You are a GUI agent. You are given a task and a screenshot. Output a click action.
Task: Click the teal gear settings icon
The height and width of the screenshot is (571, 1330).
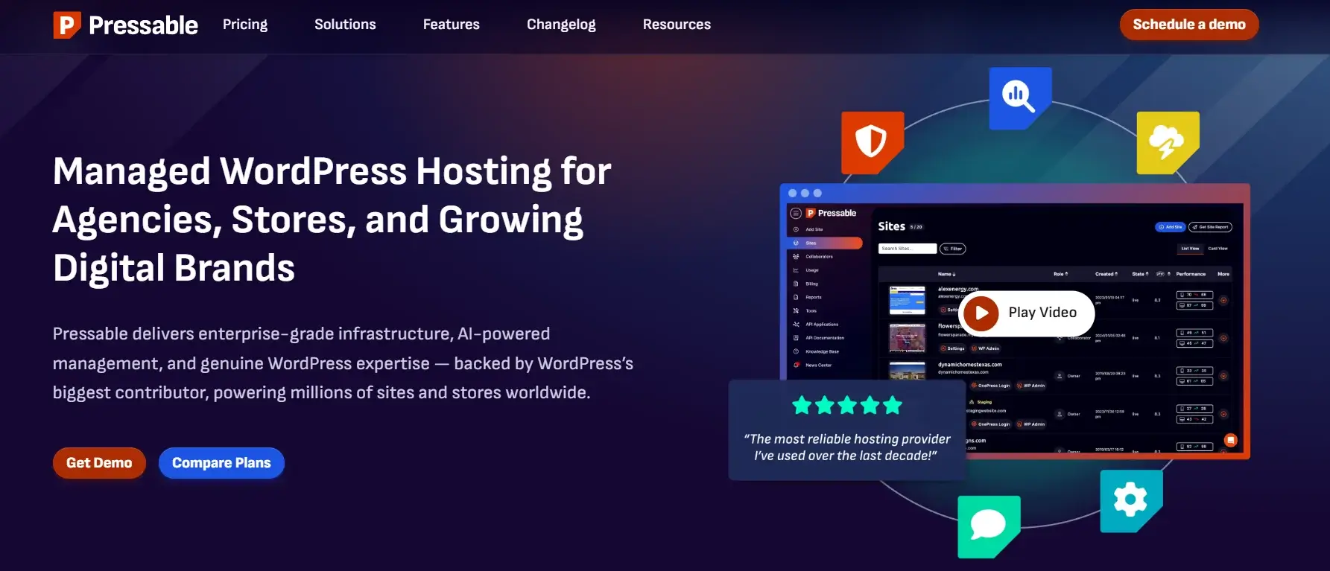tap(1131, 500)
